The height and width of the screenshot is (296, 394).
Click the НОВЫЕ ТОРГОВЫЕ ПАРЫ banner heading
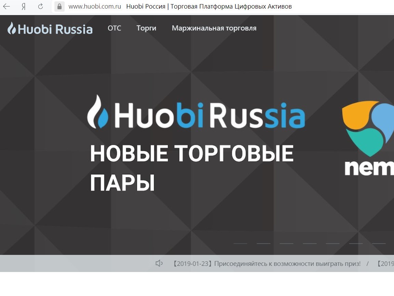pos(192,168)
